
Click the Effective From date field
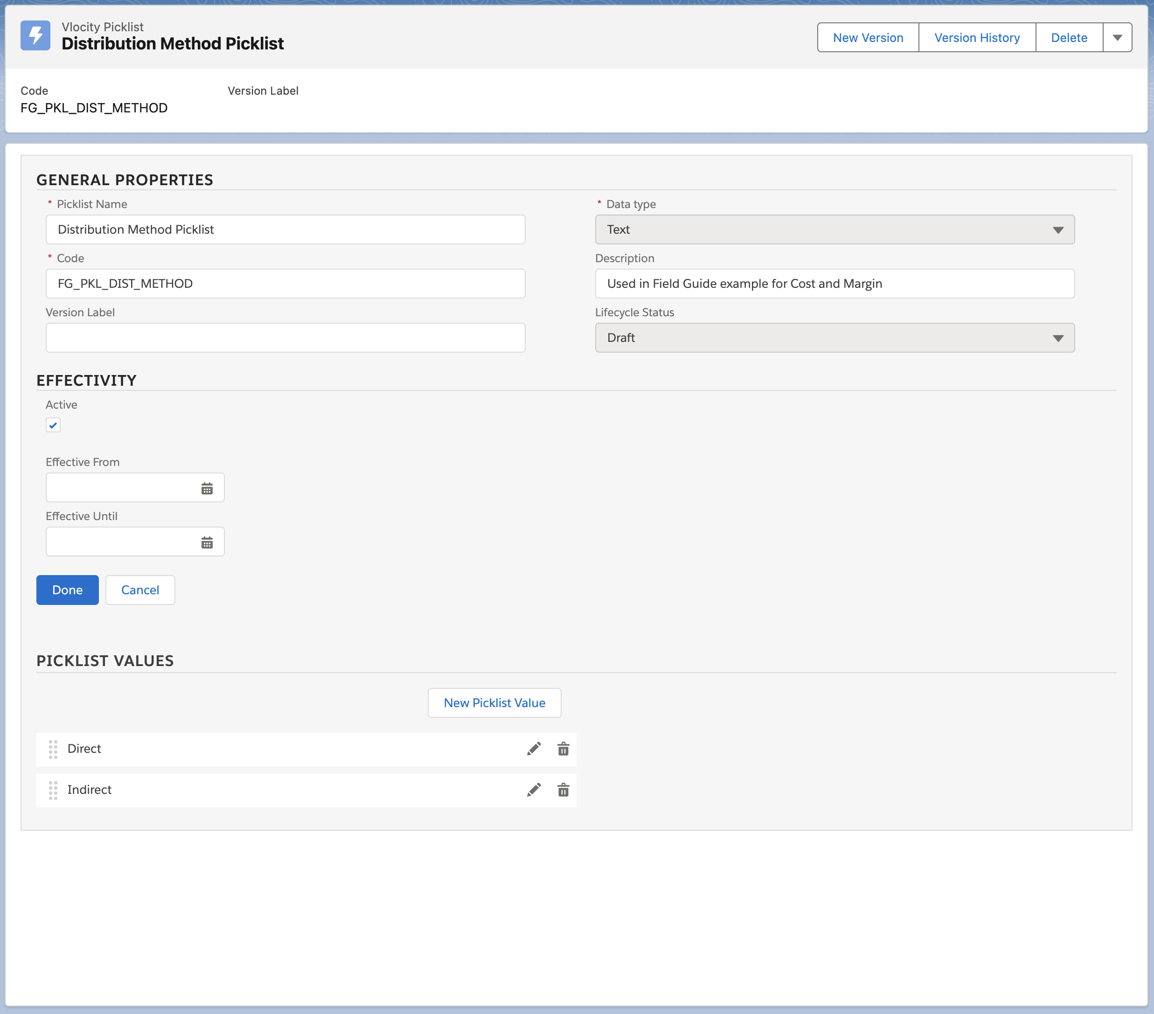point(135,488)
